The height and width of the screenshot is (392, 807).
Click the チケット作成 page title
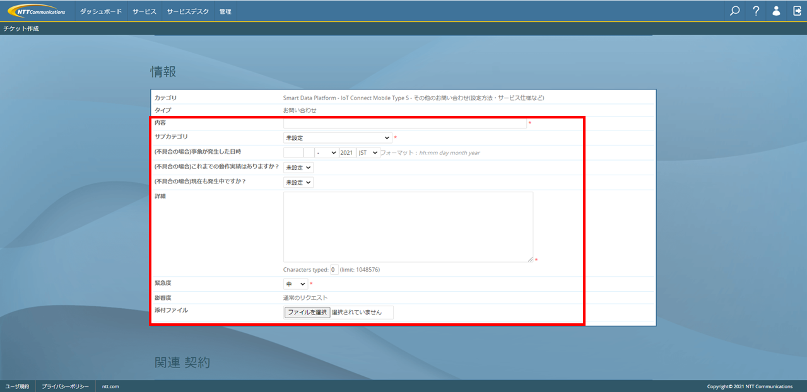[21, 28]
